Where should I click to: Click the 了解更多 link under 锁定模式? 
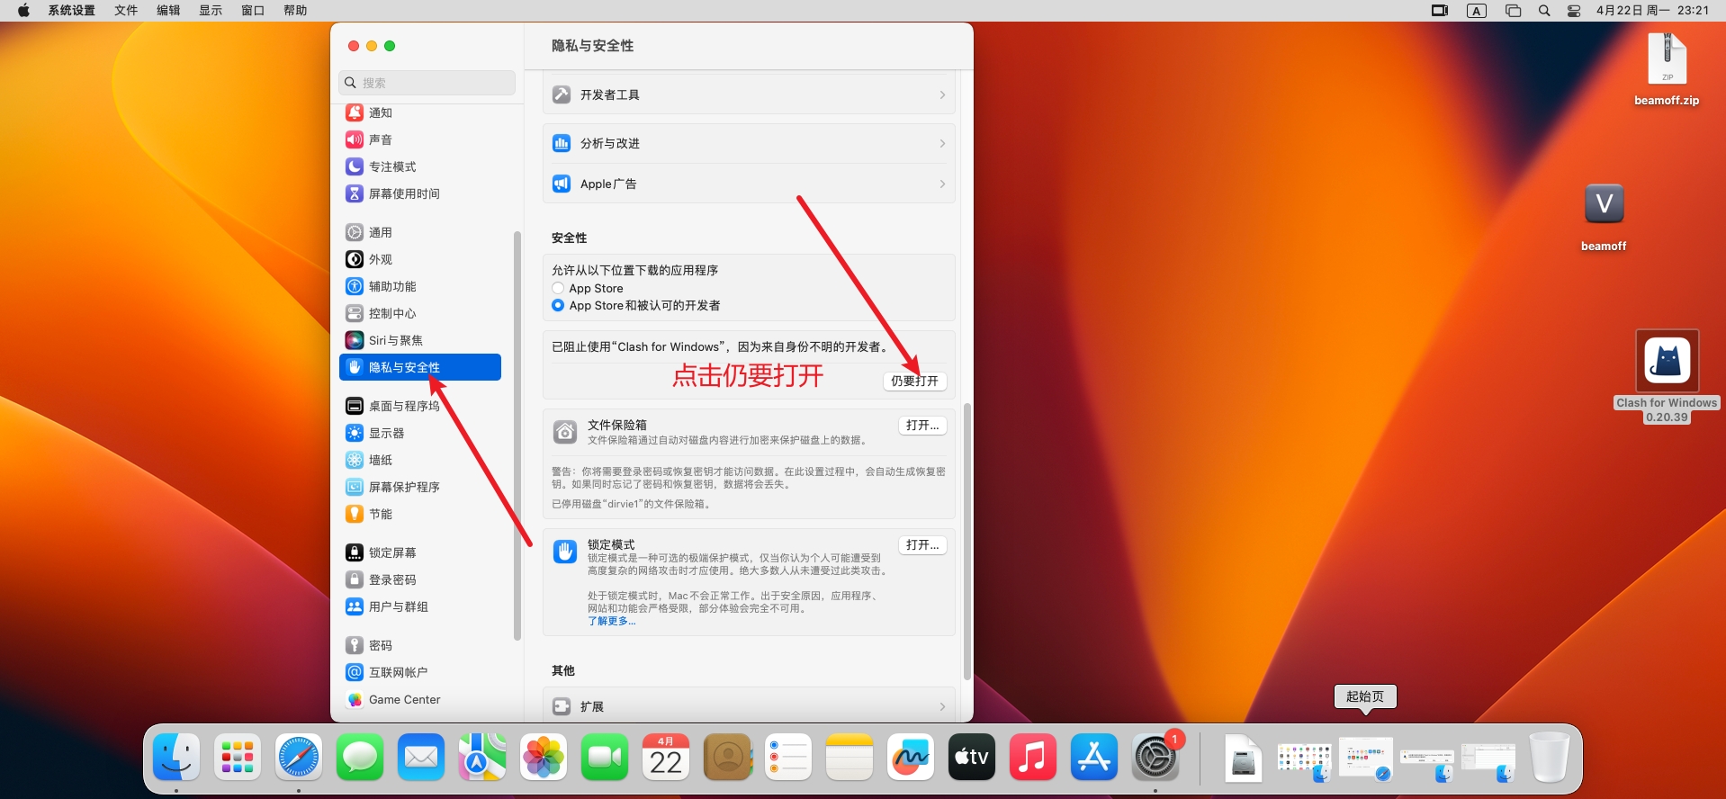(611, 621)
